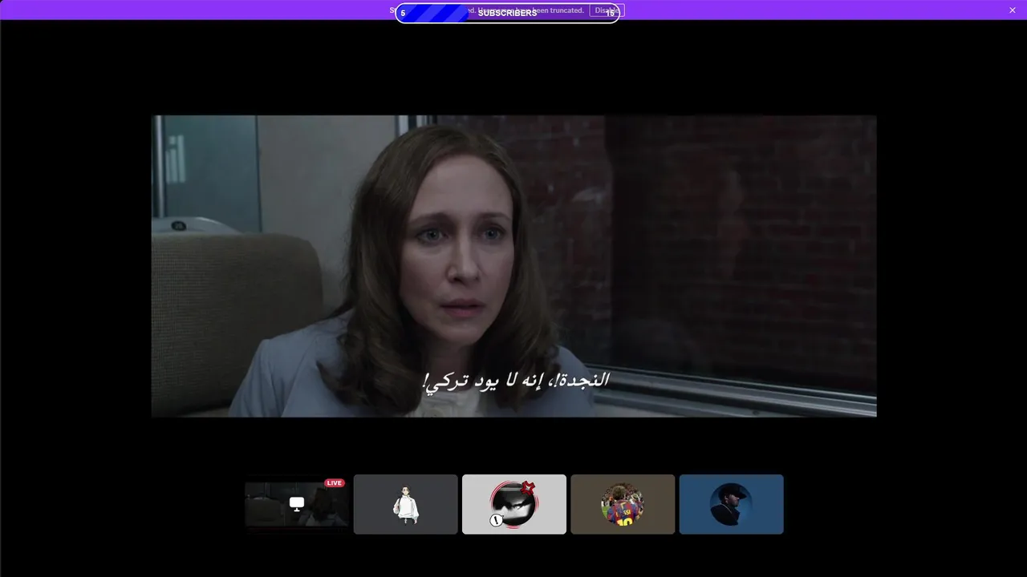Open the LIVE screen share tile

pyautogui.click(x=297, y=504)
